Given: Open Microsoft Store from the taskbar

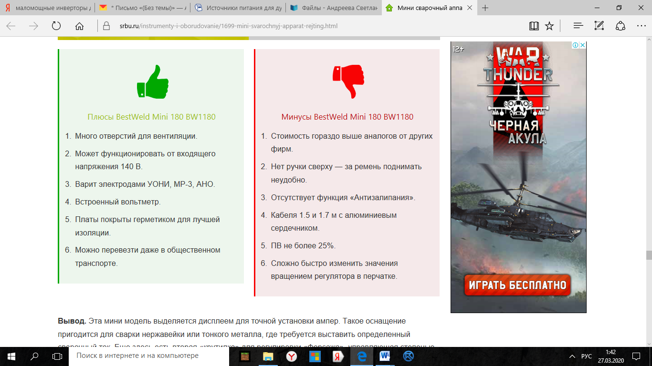Looking at the screenshot, I should (x=314, y=356).
